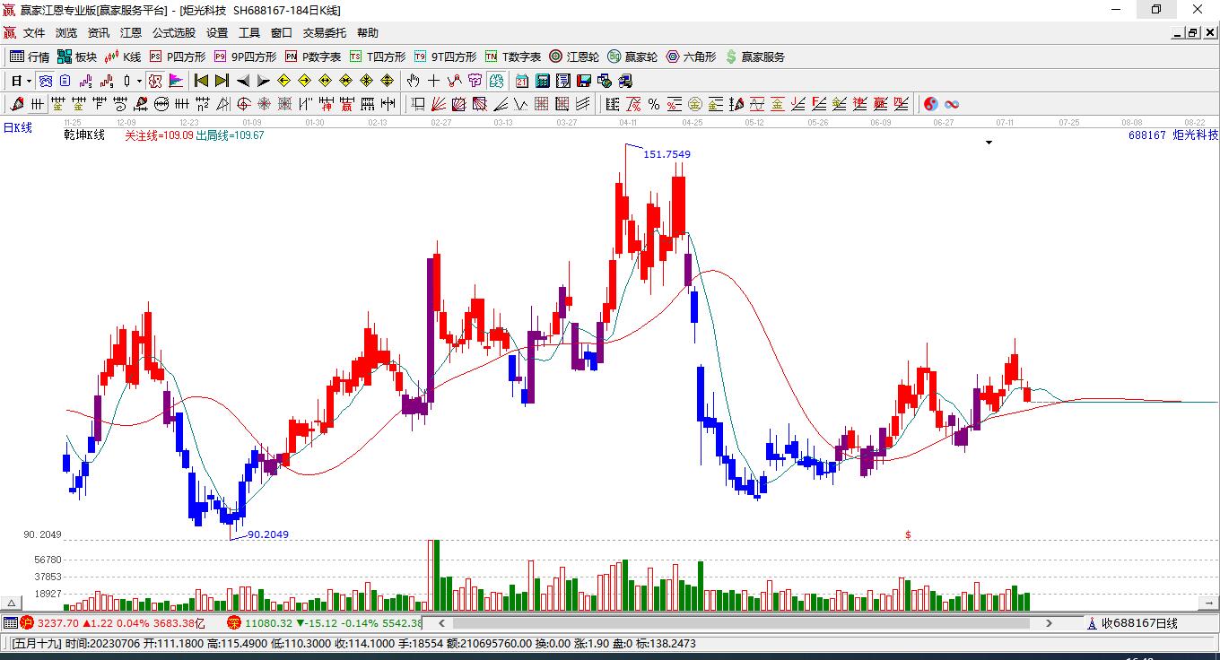Image resolution: width=1220 pixels, height=660 pixels.
Task: Open the 江恩轮 Gann wheel
Action: click(x=574, y=56)
